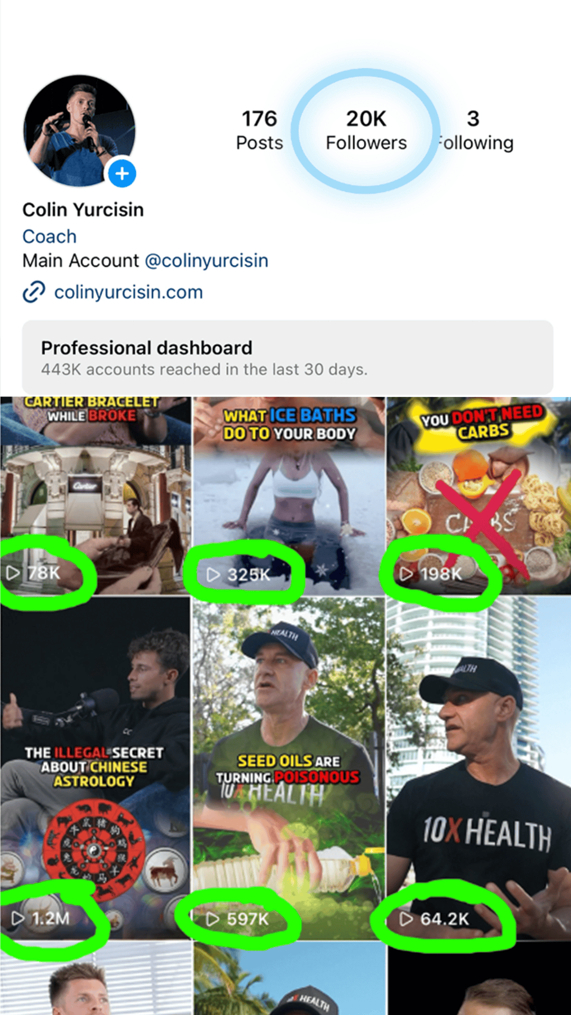The width and height of the screenshot is (571, 1015).
Task: Open the Professional dashboard panel
Action: tap(288, 357)
